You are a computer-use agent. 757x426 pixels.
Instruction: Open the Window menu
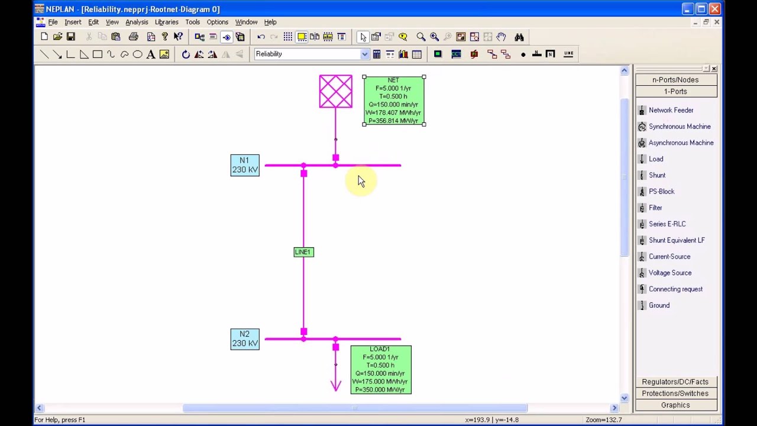point(246,22)
